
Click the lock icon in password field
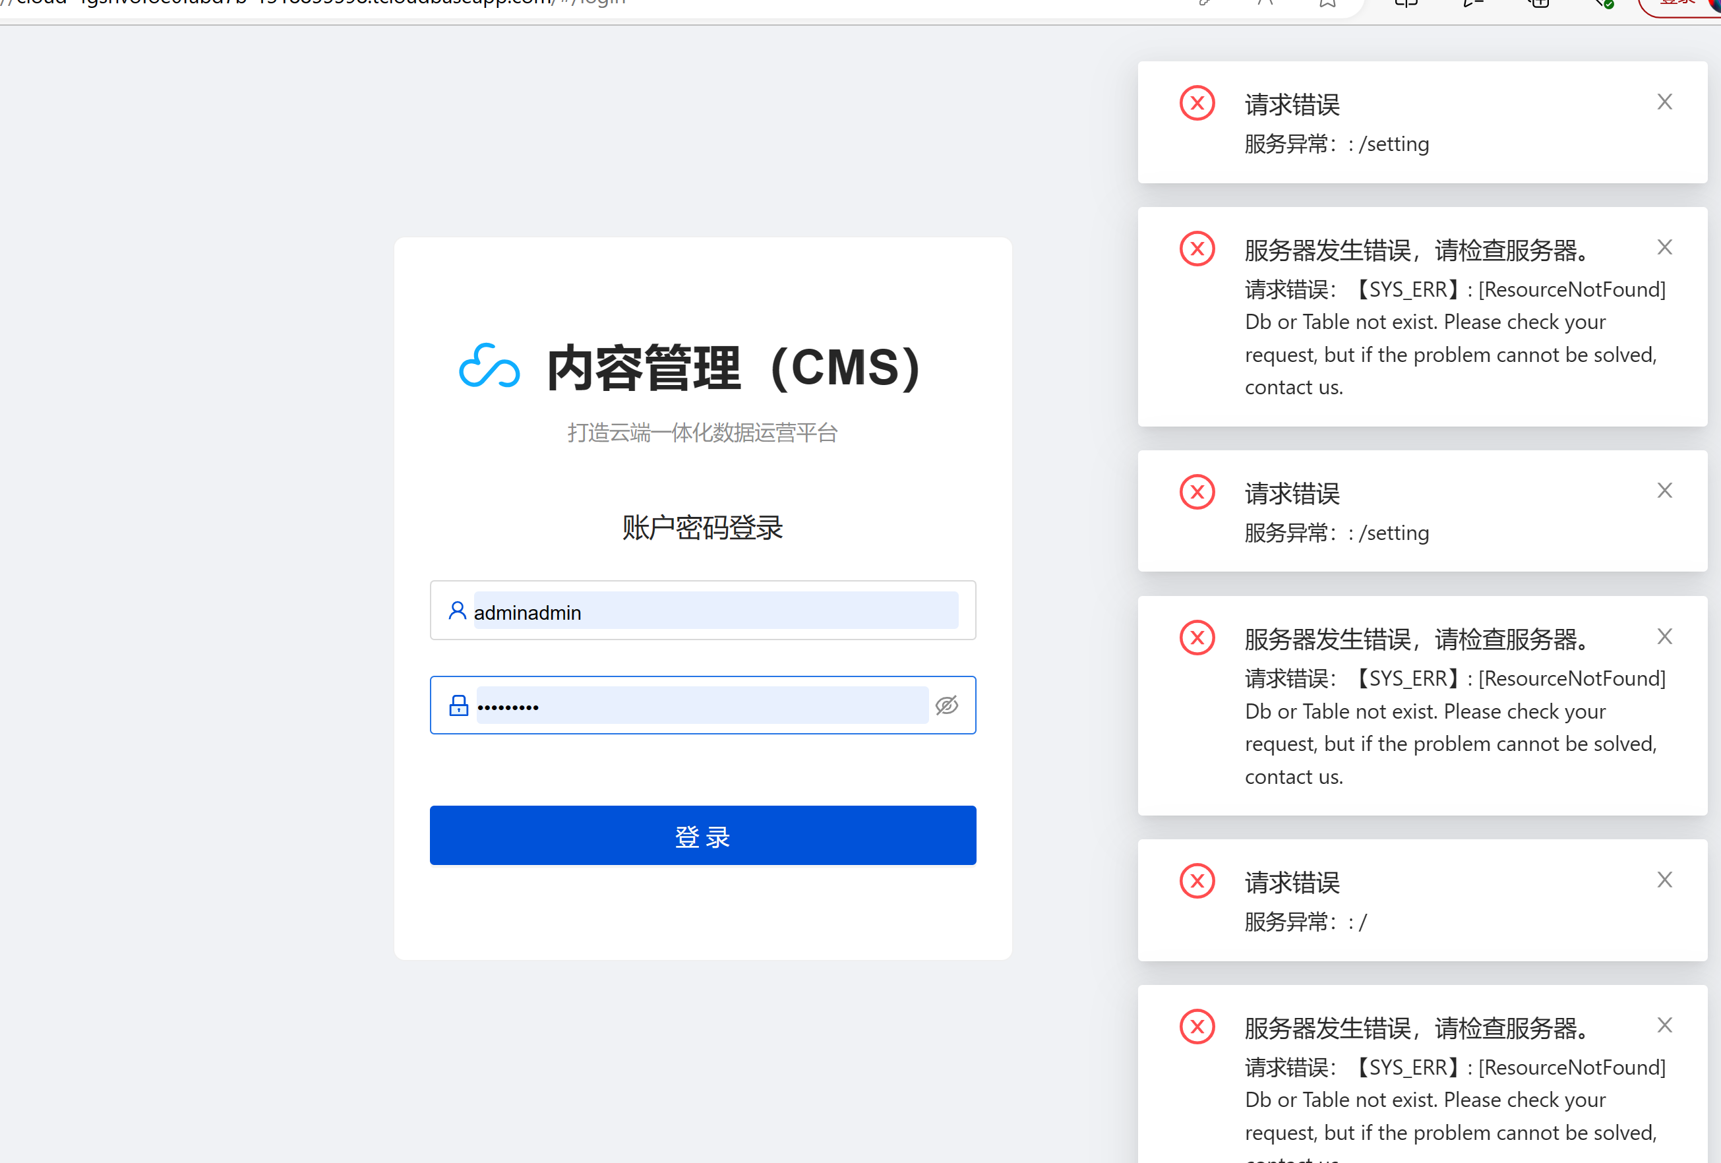(458, 705)
